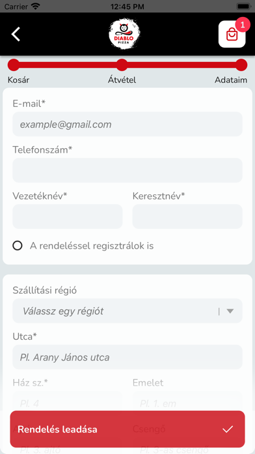The height and width of the screenshot is (454, 255).
Task: Open the shopping cart icon
Action: coord(232,35)
